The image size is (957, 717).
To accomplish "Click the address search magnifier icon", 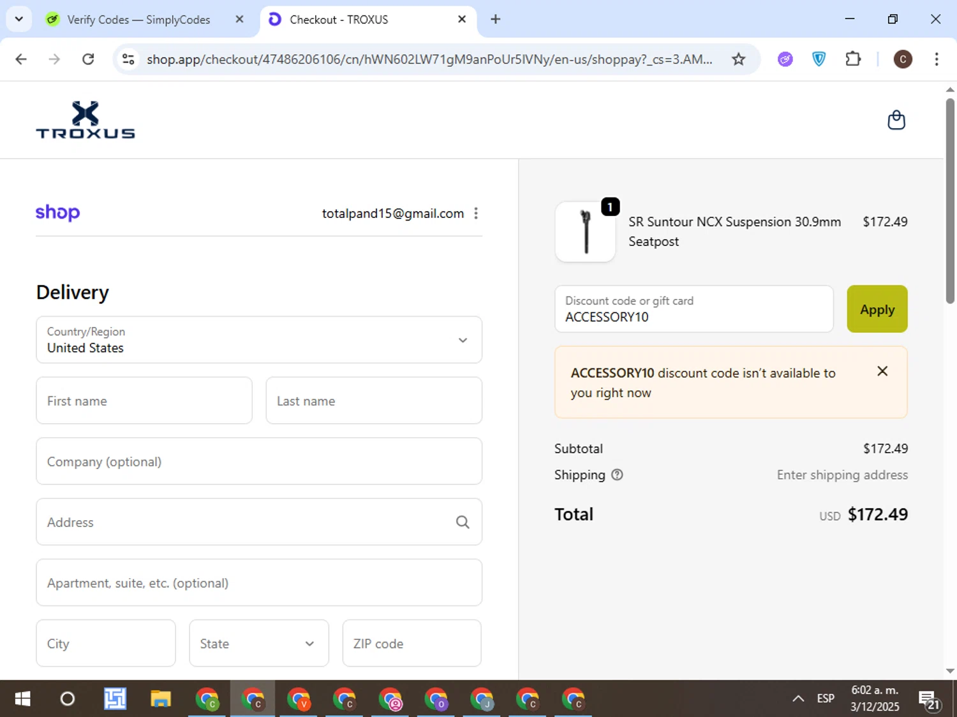I will pyautogui.click(x=463, y=522).
